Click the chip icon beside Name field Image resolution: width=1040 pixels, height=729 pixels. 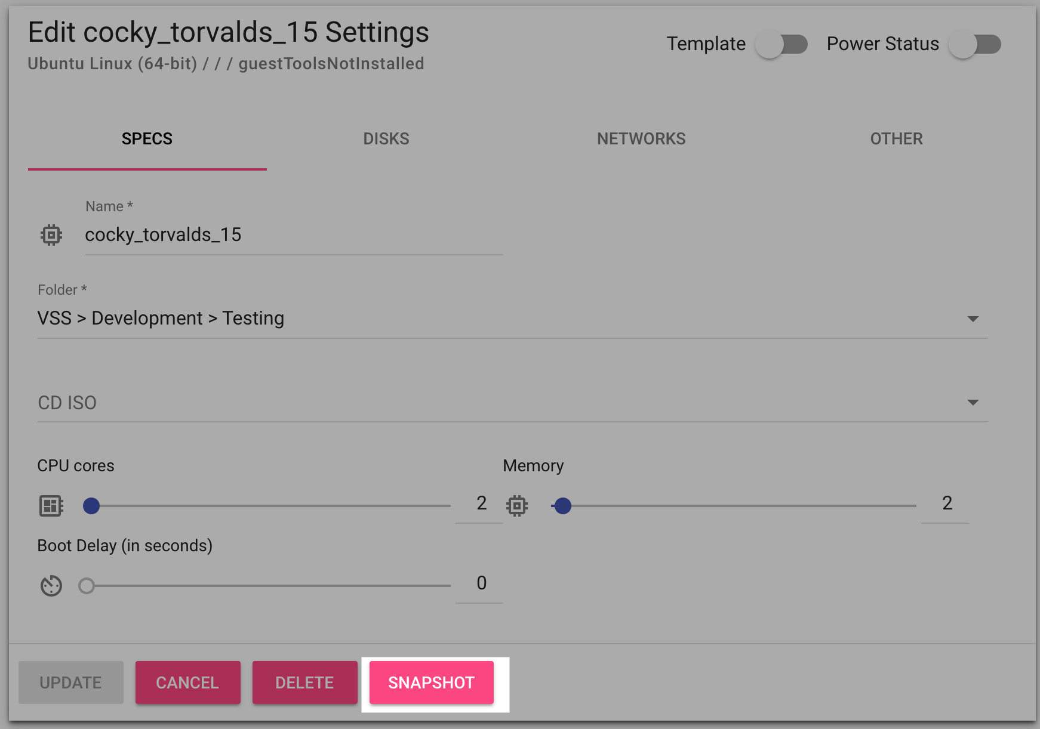click(51, 235)
